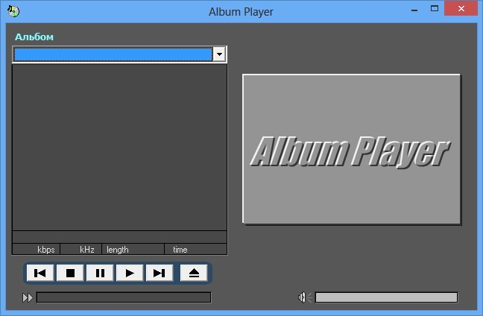Click the length status cell
The height and width of the screenshot is (316, 483).
click(133, 250)
